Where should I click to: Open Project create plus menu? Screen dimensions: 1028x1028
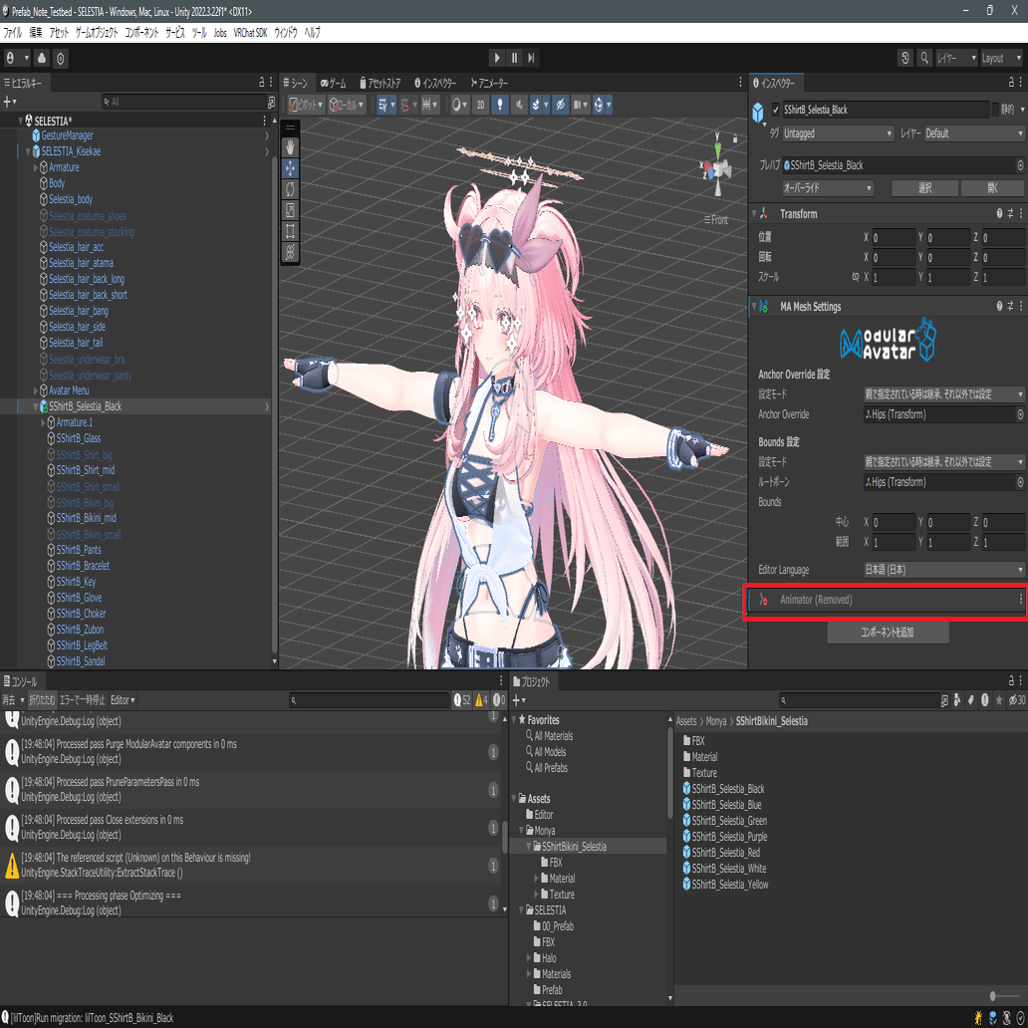[x=519, y=700]
